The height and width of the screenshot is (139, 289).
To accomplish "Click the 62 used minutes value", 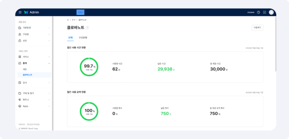I will [115, 69].
